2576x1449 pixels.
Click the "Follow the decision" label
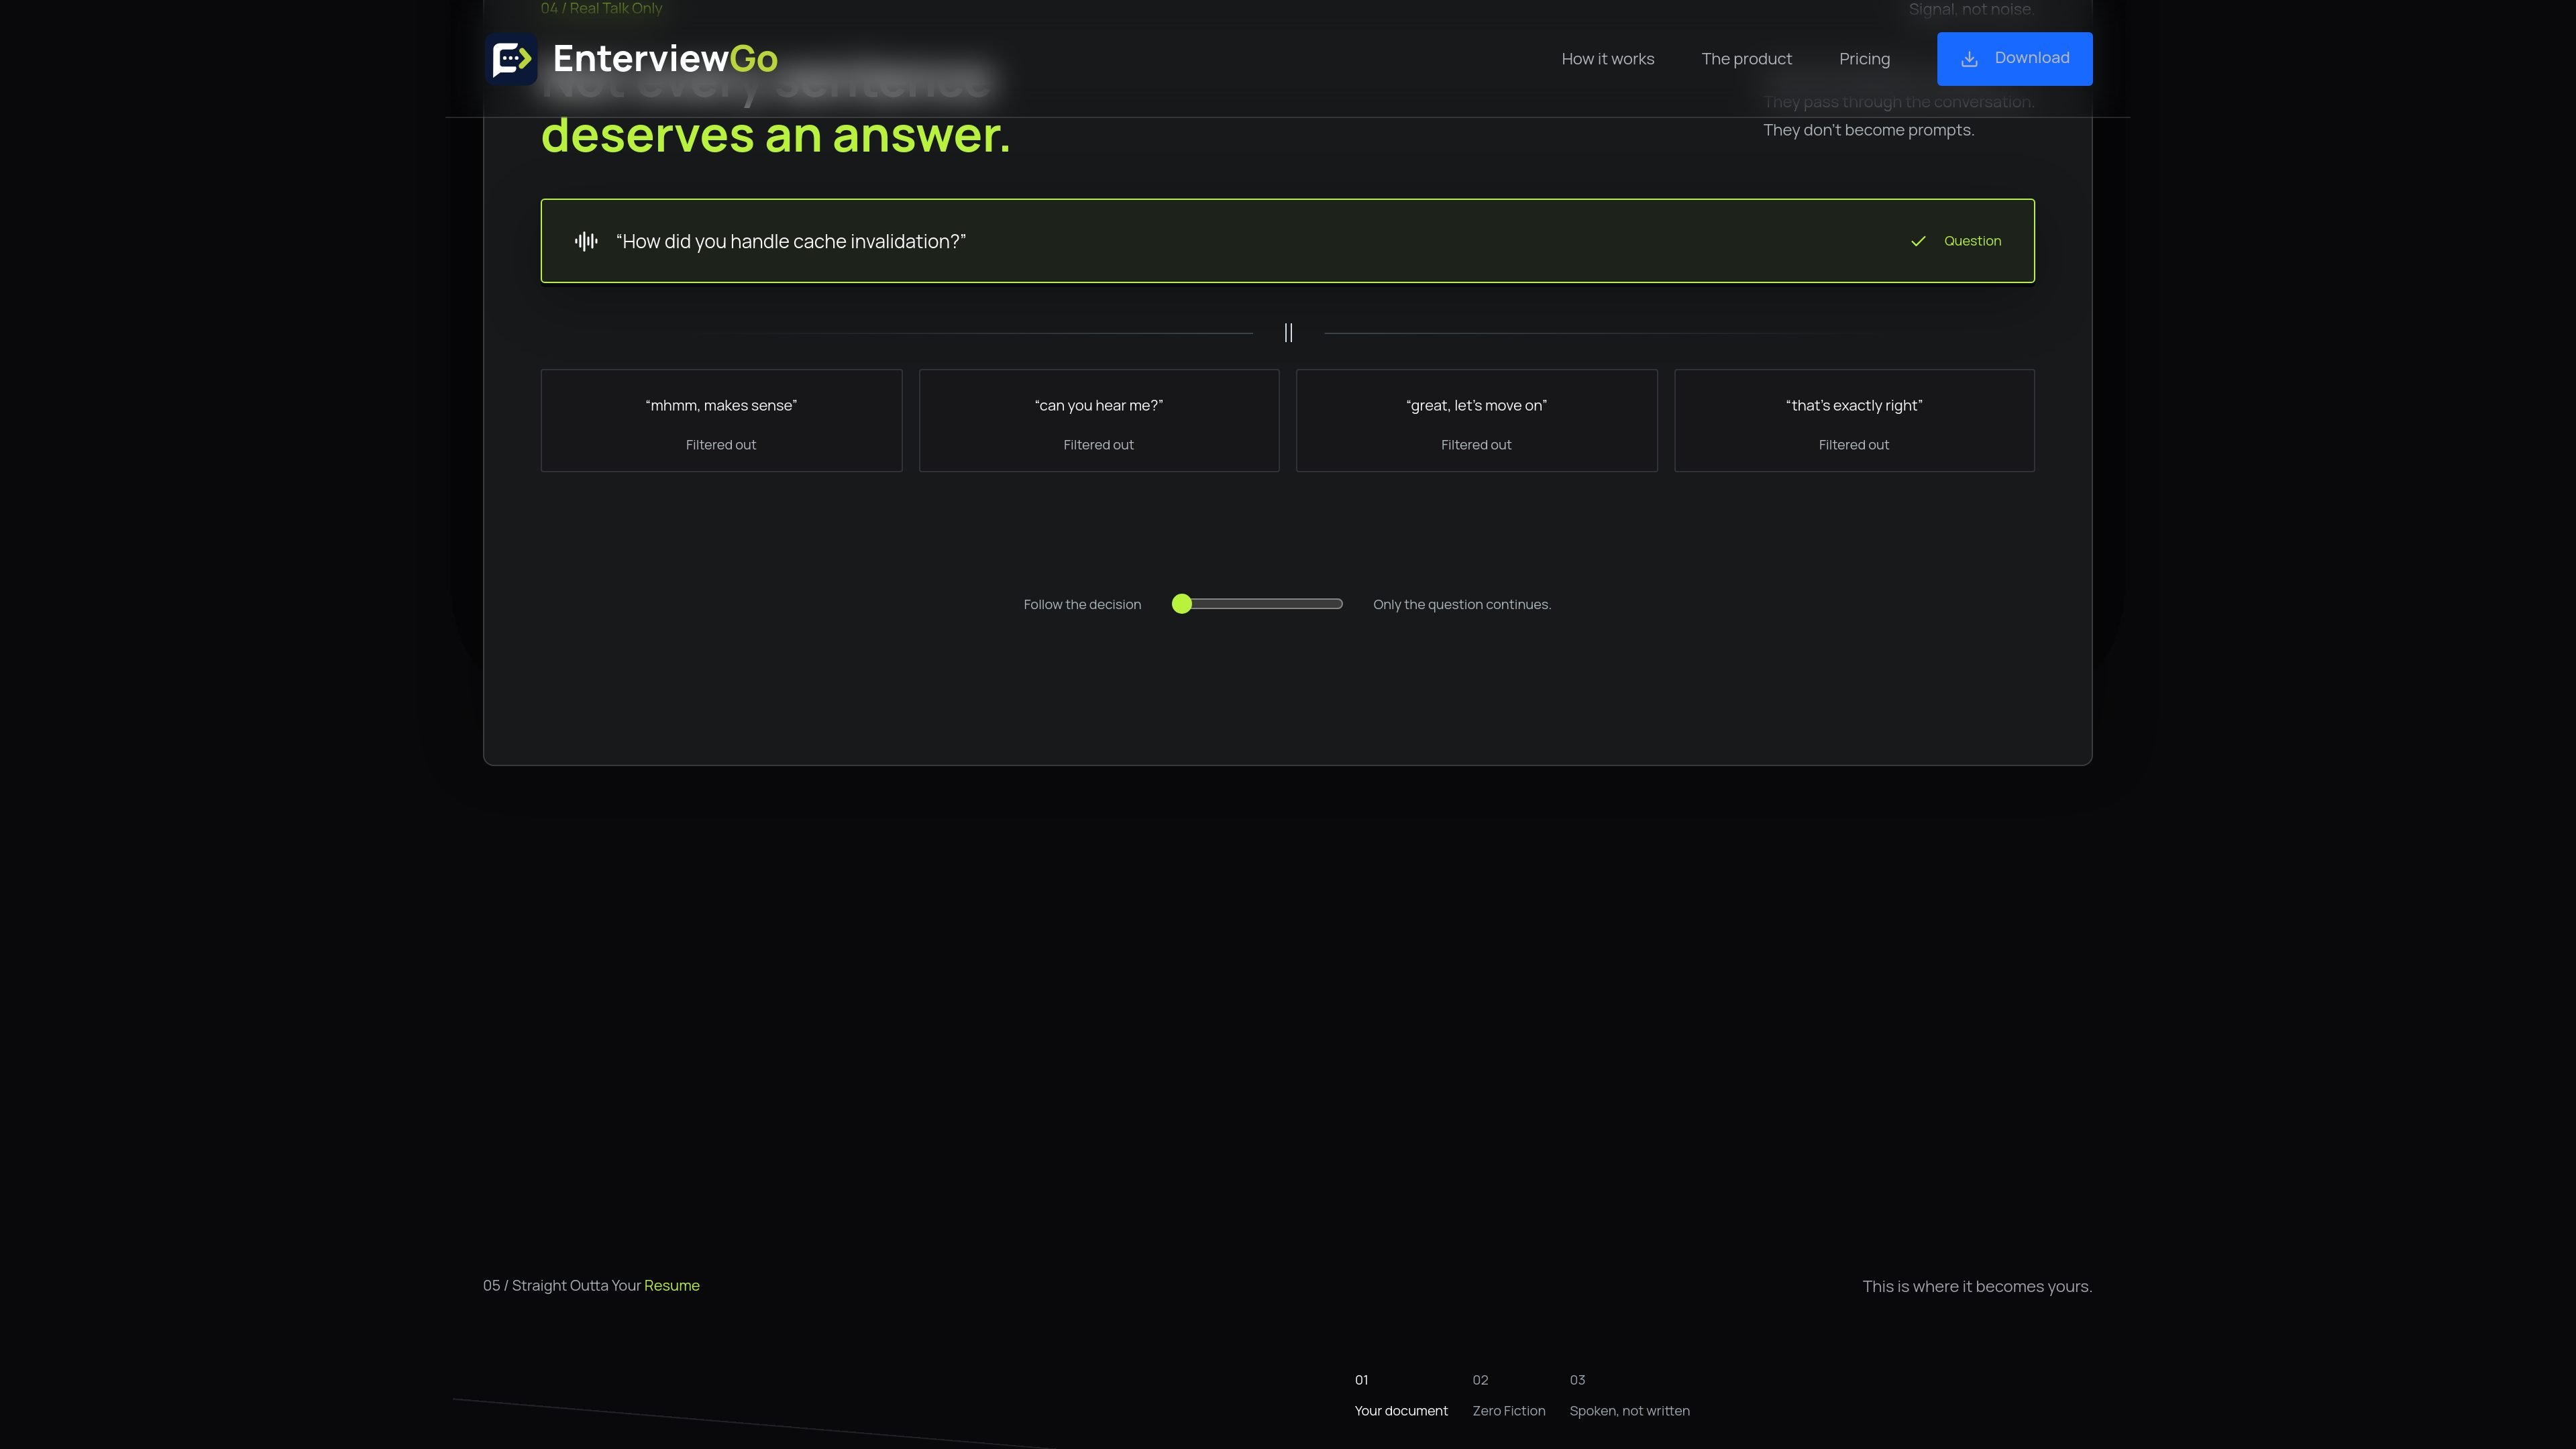pos(1082,605)
